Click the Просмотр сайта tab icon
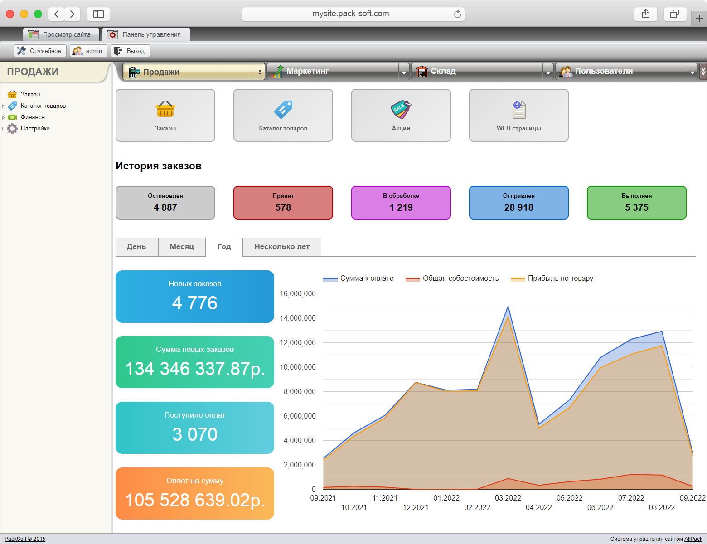 point(33,34)
